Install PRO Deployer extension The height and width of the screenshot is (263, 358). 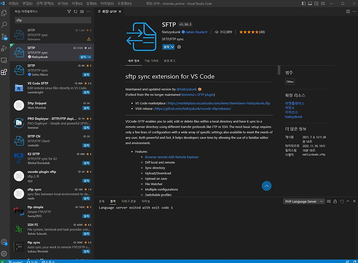tap(86, 128)
